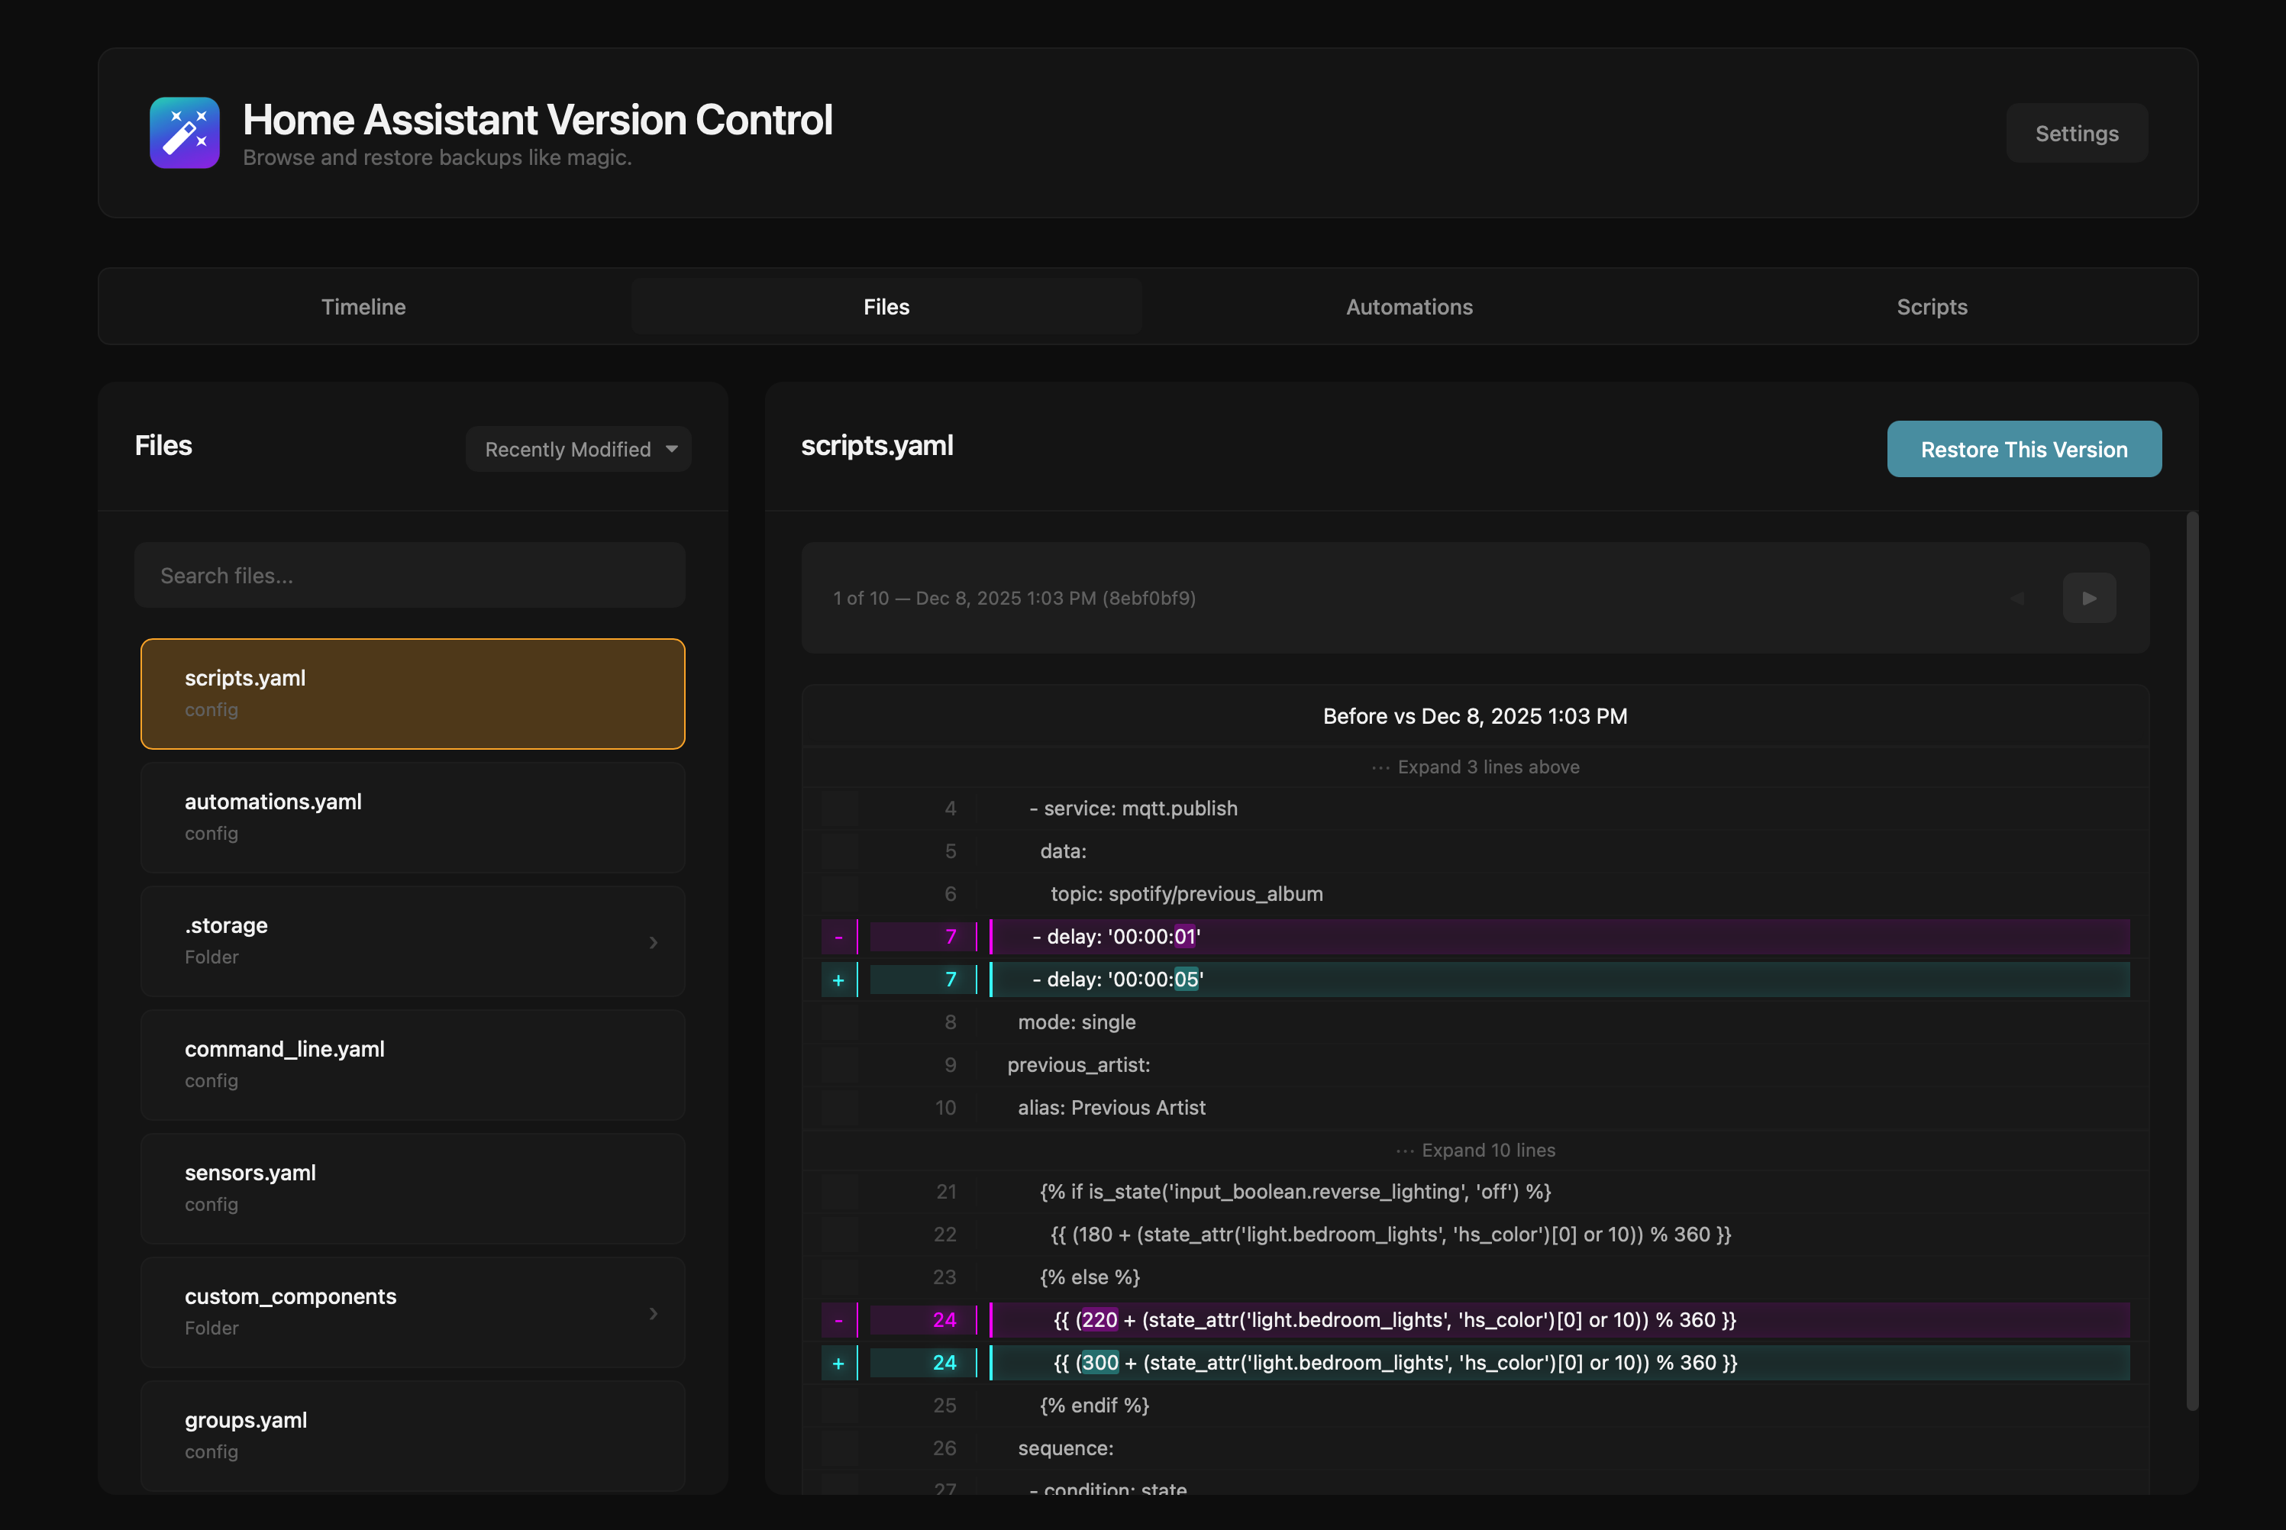Open the Automations tab

tap(1409, 306)
